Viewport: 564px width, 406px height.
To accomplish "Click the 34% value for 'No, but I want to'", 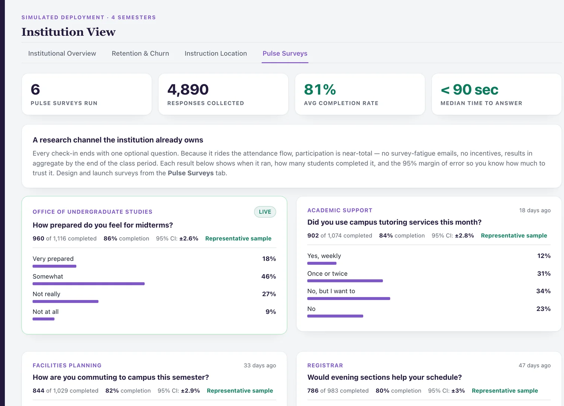I will click(543, 291).
